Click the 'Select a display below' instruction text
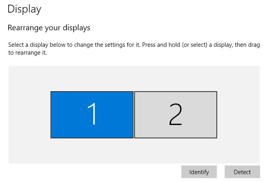The image size is (266, 182). [x=134, y=49]
